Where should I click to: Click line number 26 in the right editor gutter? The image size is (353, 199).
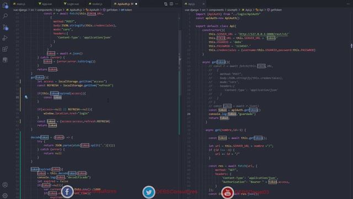(x=189, y=114)
